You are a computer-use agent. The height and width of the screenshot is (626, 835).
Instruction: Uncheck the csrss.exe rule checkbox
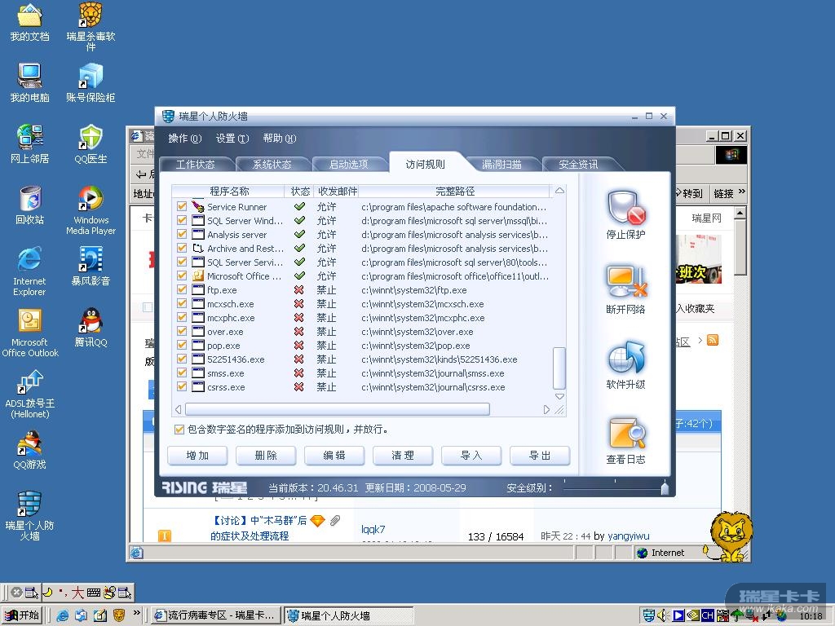click(182, 386)
